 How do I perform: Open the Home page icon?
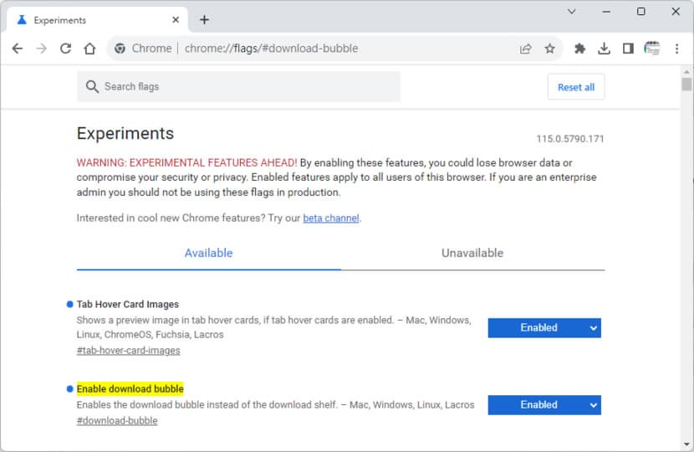(89, 49)
